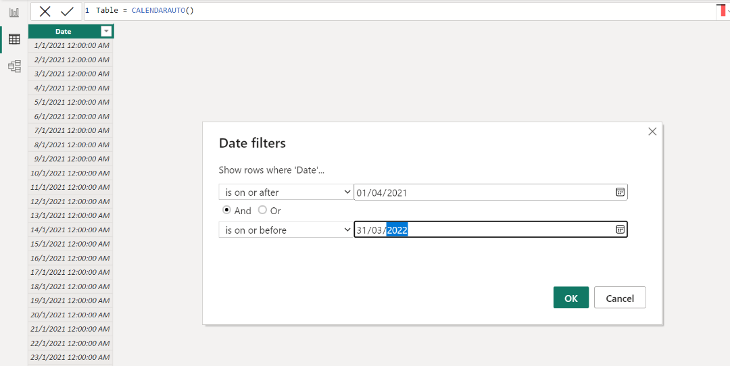Viewport: 730px width, 366px height.
Task: Cancel formula edit with X icon
Action: (45, 11)
